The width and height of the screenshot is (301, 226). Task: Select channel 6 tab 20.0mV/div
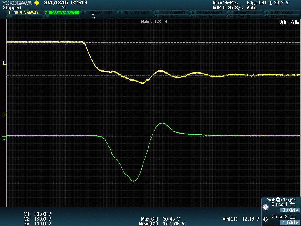click(208, 12)
